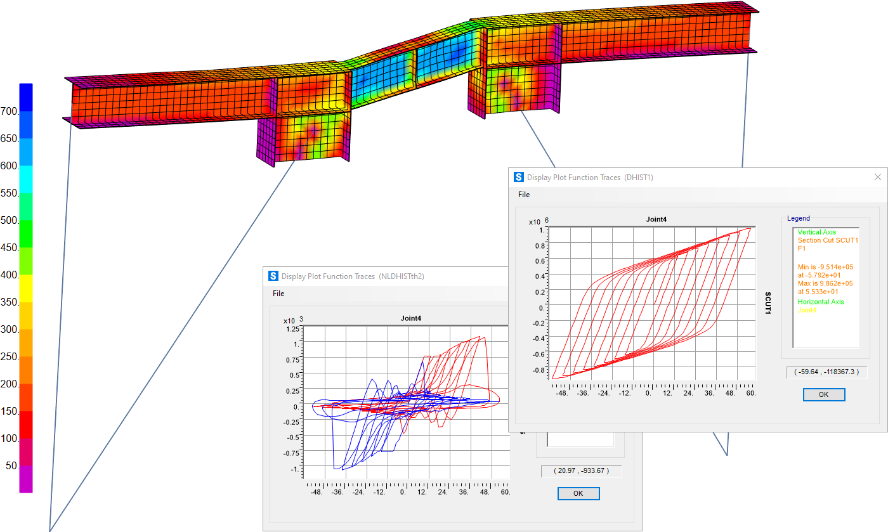Click the magenta band on stress scale

pyautogui.click(x=26, y=479)
